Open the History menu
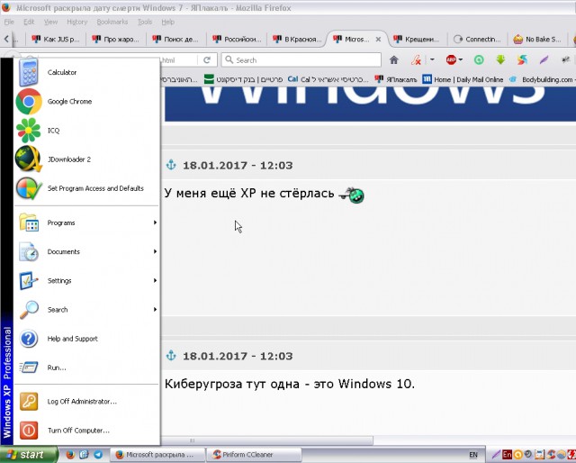This screenshot has width=576, height=463. tap(77, 22)
